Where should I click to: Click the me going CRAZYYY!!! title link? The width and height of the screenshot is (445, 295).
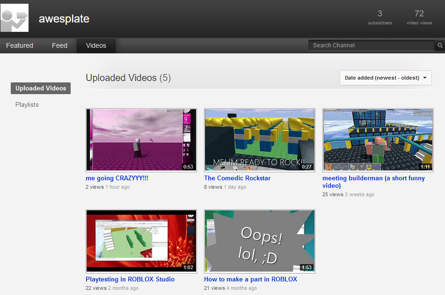coord(117,178)
